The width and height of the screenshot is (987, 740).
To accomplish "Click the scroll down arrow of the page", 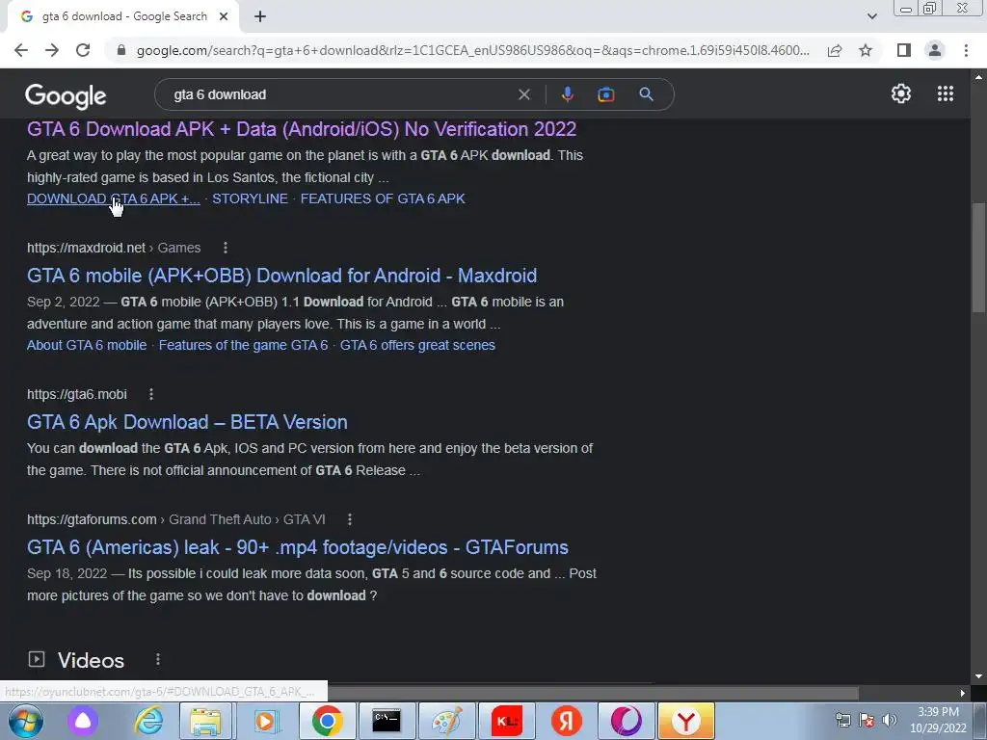I will click(x=979, y=676).
